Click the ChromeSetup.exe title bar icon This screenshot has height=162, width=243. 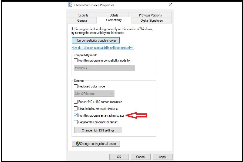tap(70, 5)
